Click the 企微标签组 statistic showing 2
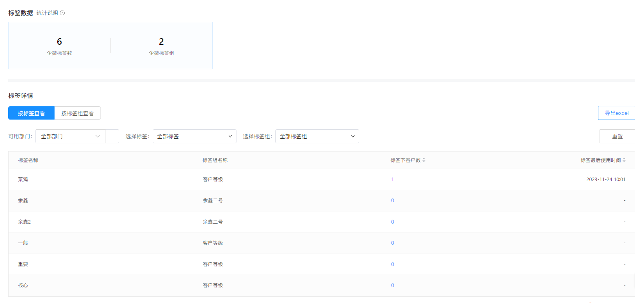Image resolution: width=635 pixels, height=303 pixels. [161, 46]
